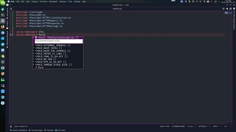Image resolution: width=236 pixels, height=132 pixels.
Task: Launch the terminal from the dock
Action: [x=3, y=15]
